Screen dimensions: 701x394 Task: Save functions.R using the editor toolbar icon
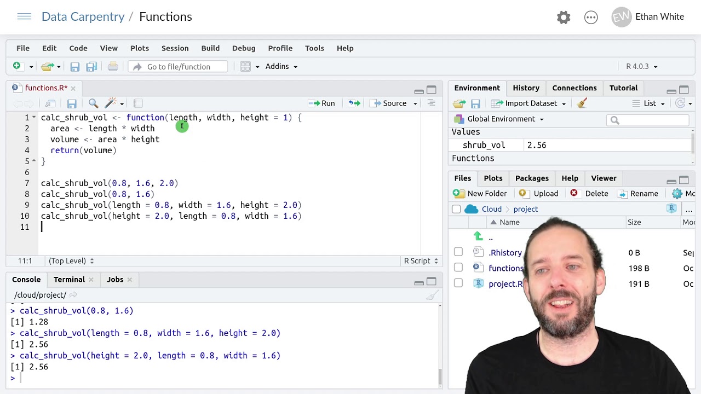pos(72,103)
